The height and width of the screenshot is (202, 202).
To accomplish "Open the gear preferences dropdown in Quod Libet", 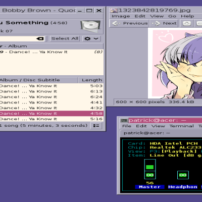I will point(91,39).
